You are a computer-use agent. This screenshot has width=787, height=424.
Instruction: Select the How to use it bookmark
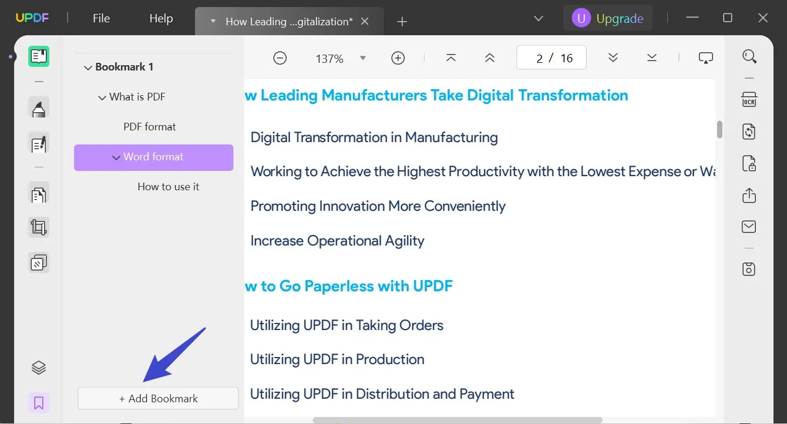[169, 187]
